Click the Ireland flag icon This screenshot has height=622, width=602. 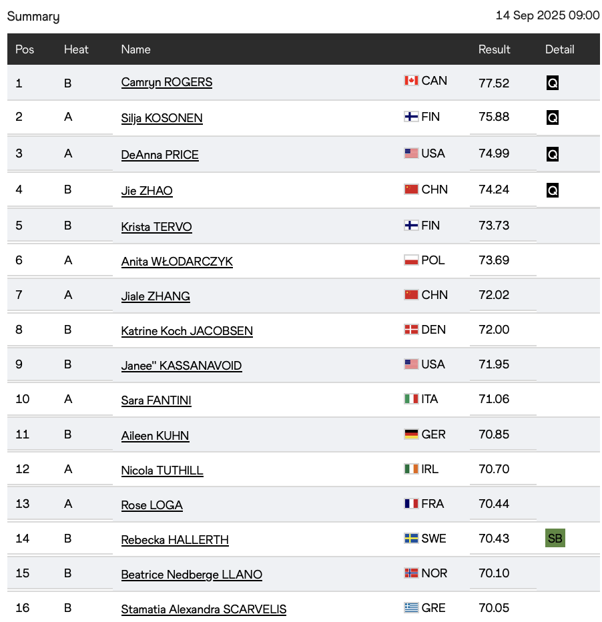coord(411,469)
